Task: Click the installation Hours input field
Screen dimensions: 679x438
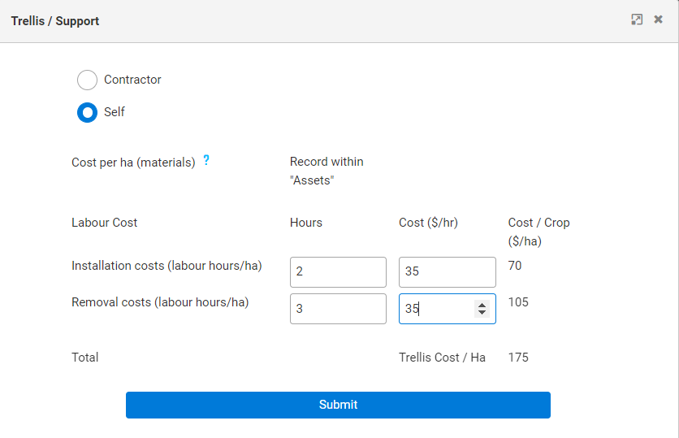Action: [338, 272]
